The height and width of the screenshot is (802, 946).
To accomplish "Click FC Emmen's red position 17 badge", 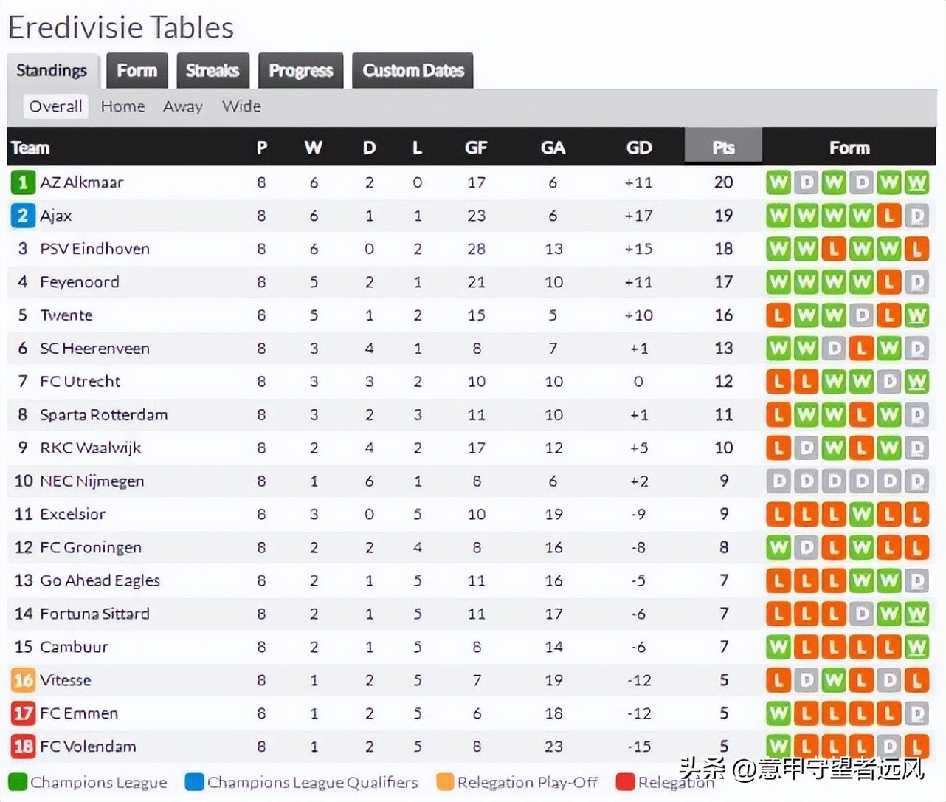I will [x=23, y=713].
